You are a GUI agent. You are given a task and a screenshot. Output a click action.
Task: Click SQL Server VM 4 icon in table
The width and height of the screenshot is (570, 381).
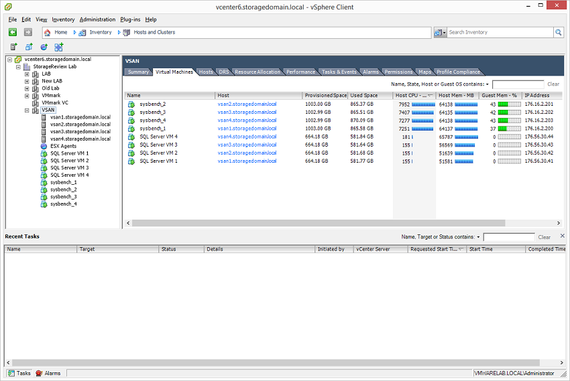pos(131,137)
